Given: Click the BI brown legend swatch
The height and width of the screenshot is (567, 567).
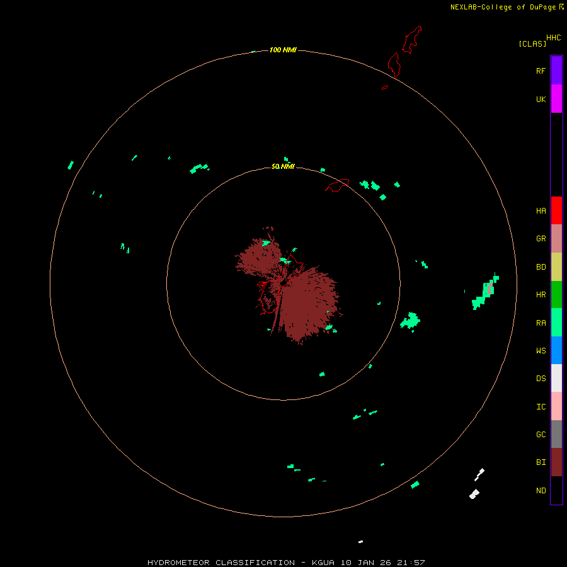Looking at the screenshot, I should 556,462.
